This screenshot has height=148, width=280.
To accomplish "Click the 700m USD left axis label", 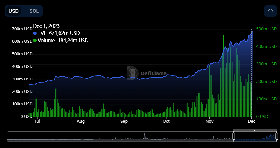I will [x=22, y=29].
